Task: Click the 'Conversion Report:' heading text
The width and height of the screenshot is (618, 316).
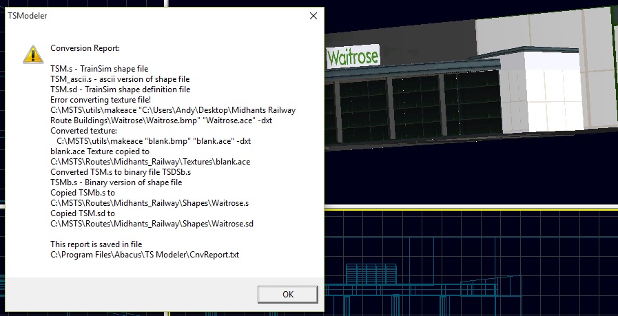Action: point(85,48)
